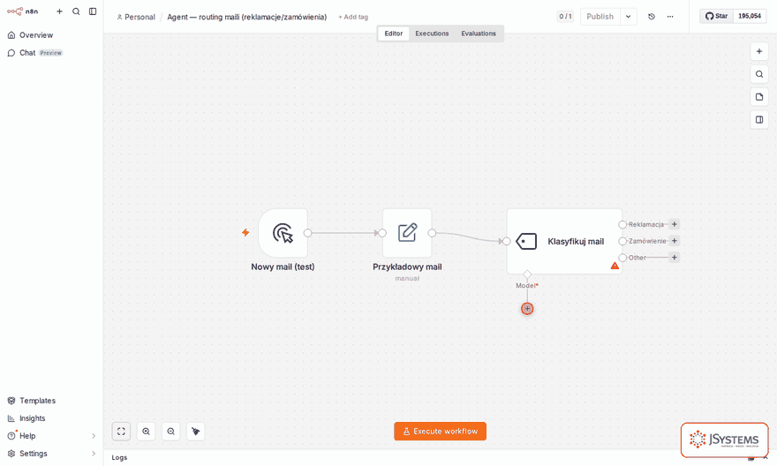The height and width of the screenshot is (466, 777).
Task: Add node after Other output
Action: click(x=674, y=258)
